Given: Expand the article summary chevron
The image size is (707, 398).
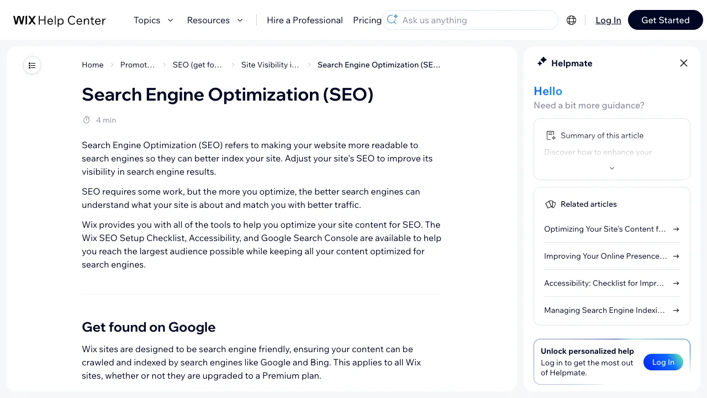Looking at the screenshot, I should click(x=612, y=168).
